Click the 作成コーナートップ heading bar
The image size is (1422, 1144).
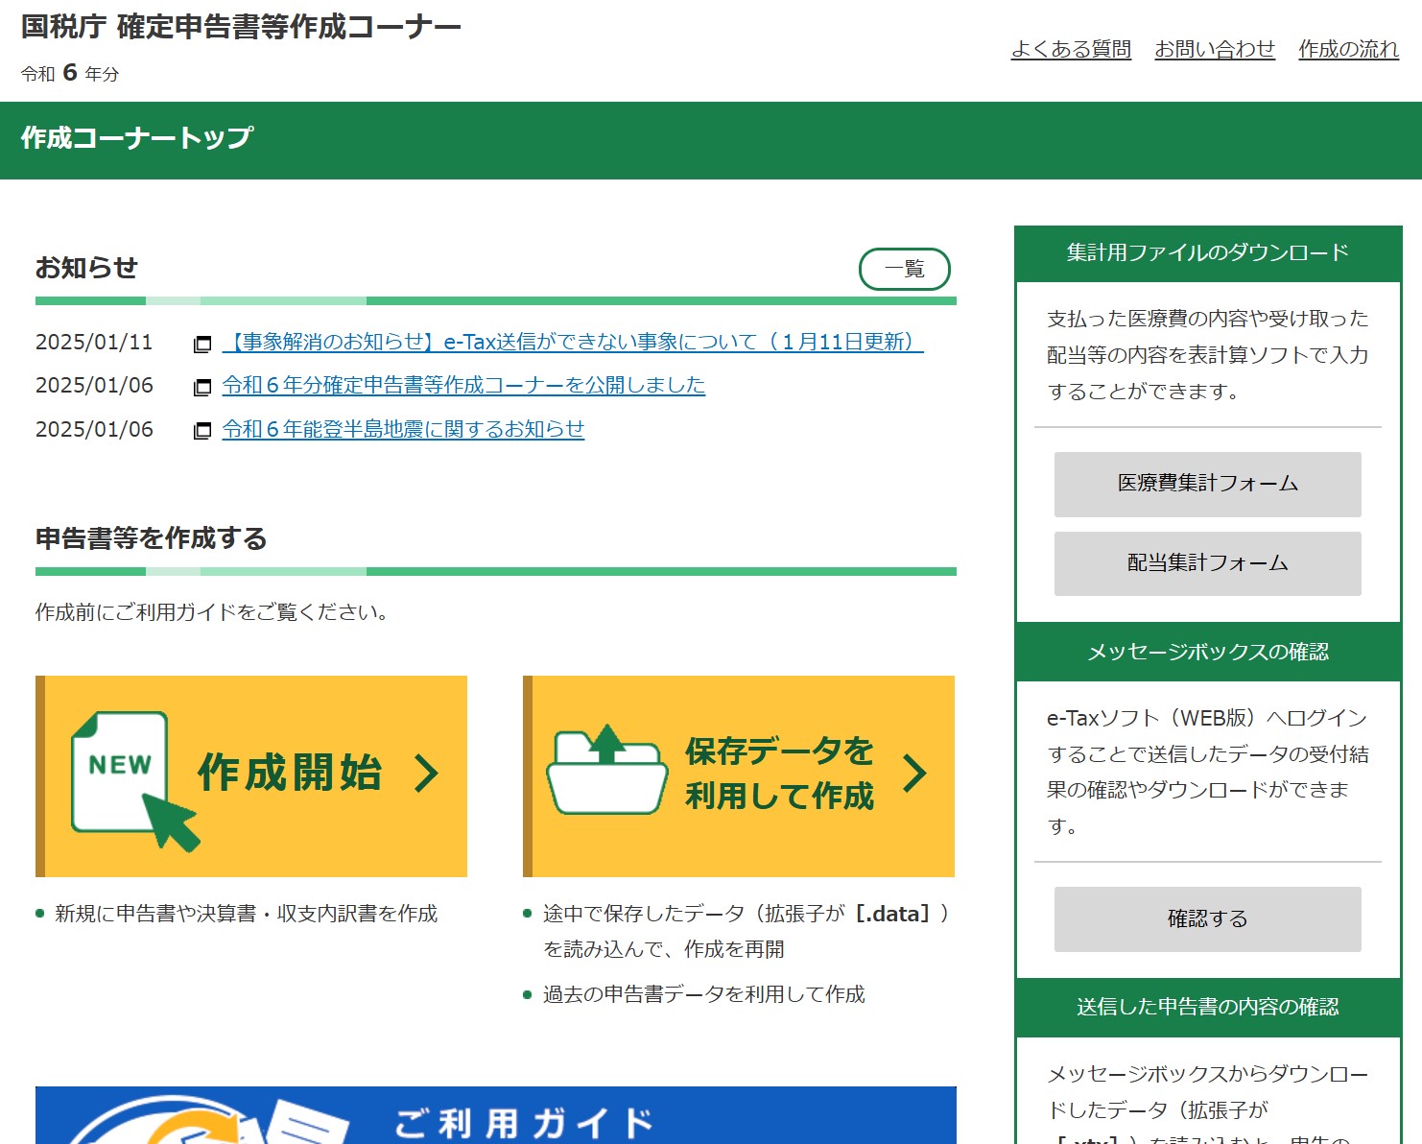(x=711, y=140)
